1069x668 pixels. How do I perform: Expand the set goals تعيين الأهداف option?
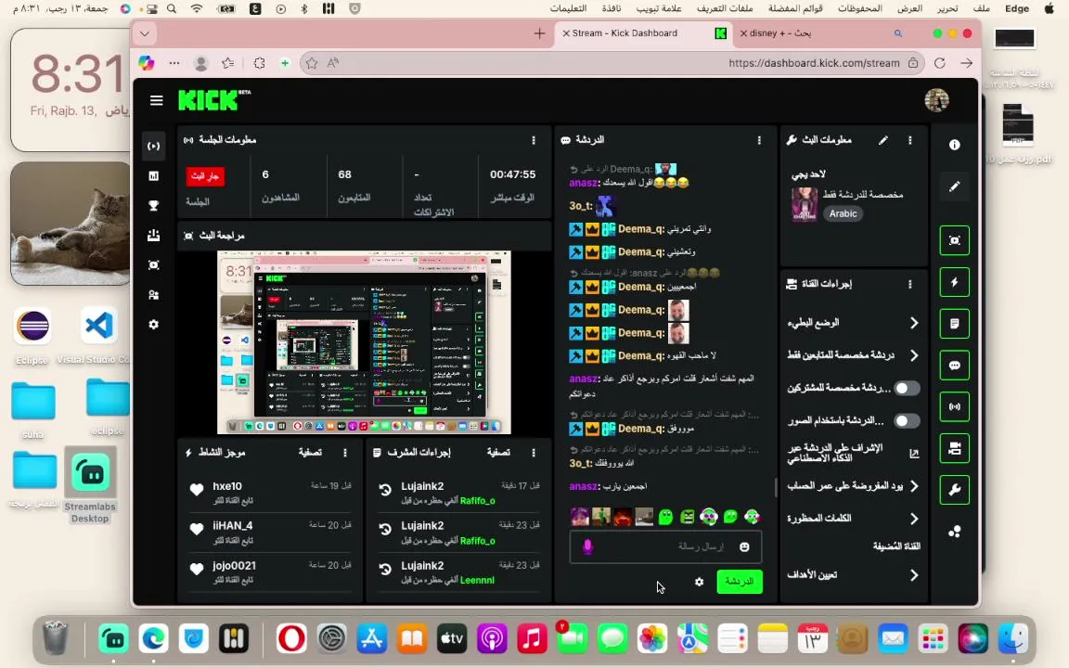pyautogui.click(x=853, y=574)
